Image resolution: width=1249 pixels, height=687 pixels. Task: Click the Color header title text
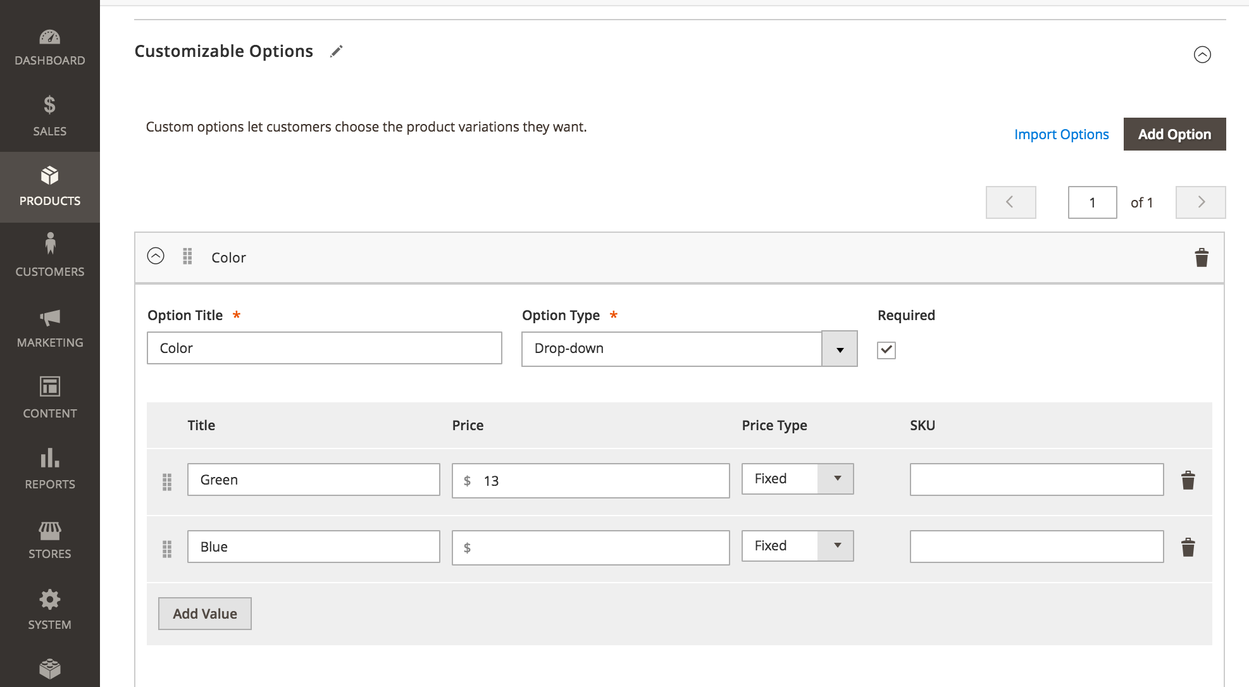[x=228, y=257]
